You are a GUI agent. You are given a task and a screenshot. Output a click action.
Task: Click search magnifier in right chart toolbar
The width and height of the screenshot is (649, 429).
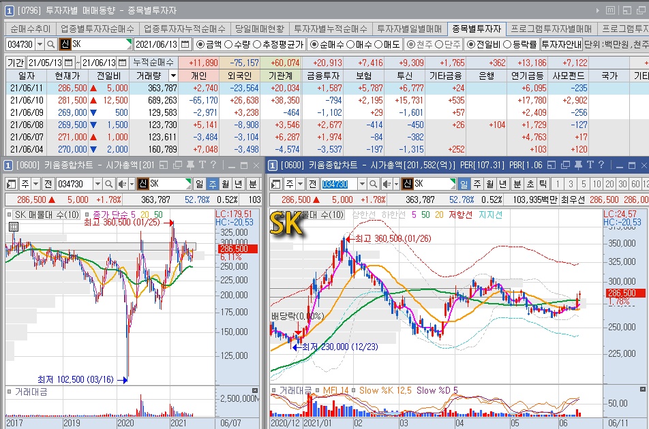pyautogui.click(x=373, y=184)
